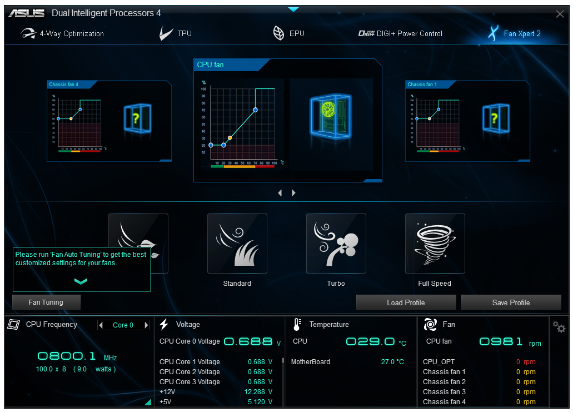Click the Fan panel icon
This screenshot has height=412, width=573.
tap(430, 324)
